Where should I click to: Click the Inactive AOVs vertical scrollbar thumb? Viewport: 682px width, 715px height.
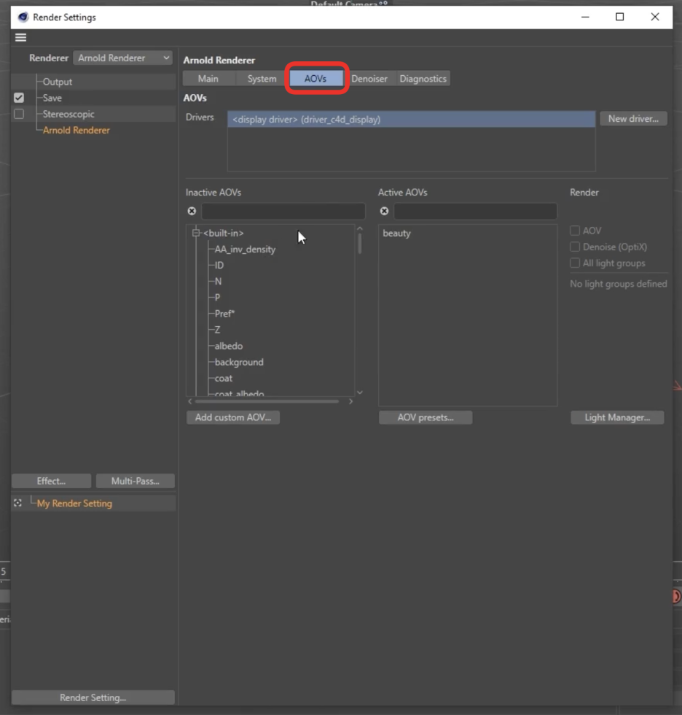point(360,244)
